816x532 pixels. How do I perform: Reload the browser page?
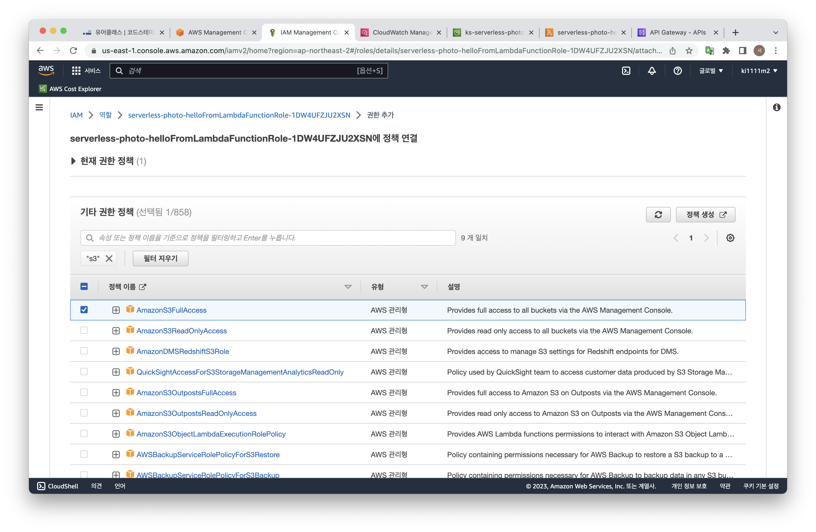[73, 51]
